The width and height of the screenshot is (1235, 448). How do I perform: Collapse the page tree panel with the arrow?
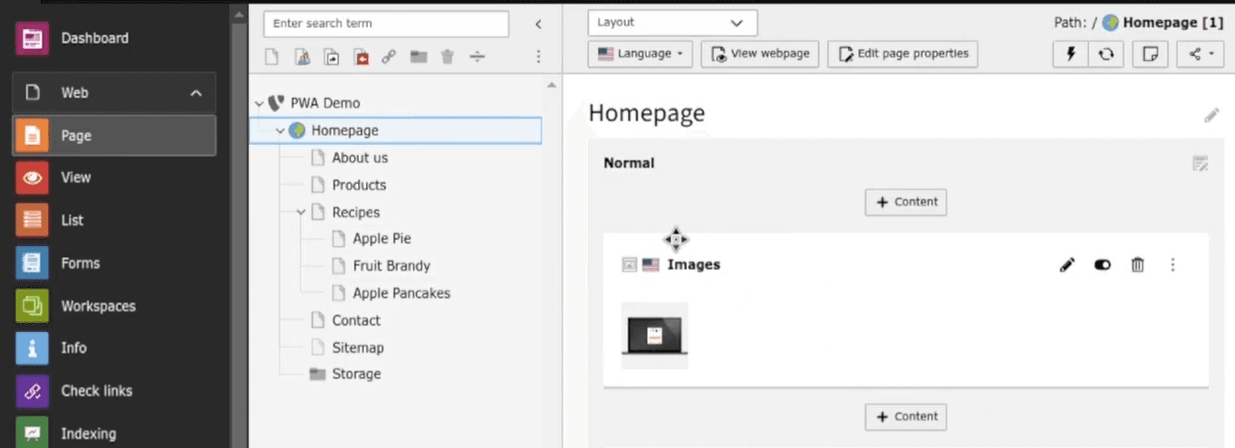[538, 24]
